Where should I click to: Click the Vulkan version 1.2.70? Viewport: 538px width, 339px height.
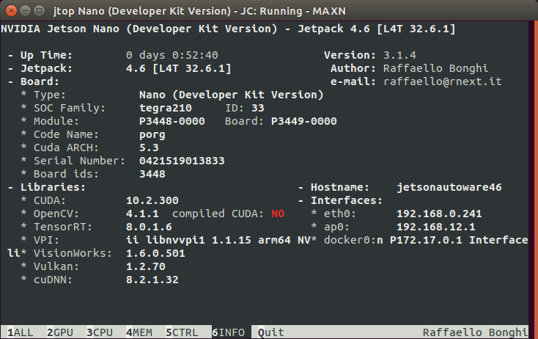coord(146,266)
